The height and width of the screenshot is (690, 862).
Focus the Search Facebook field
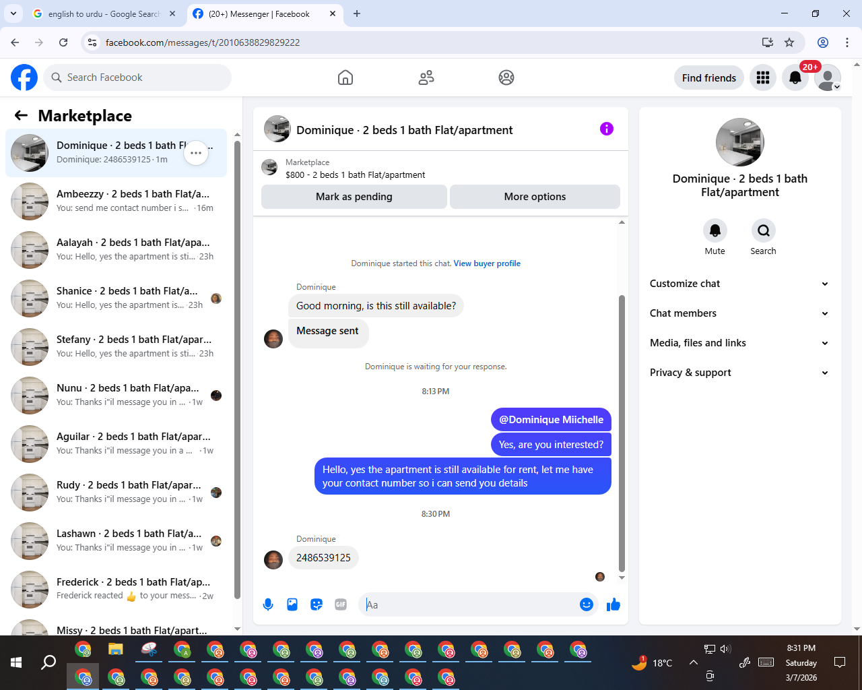point(137,77)
